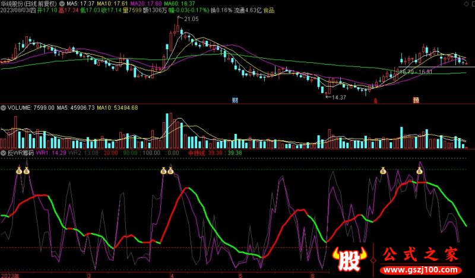The width and height of the screenshot is (475, 278).
Task: Click the MA5: 17.37 label
Action: 80,4
